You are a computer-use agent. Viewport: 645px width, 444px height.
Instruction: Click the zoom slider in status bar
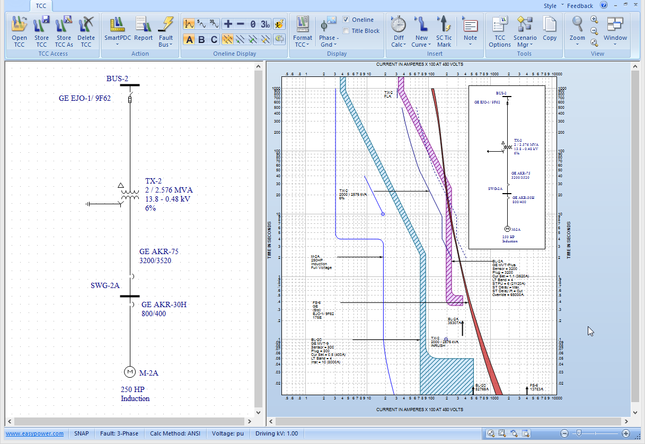tap(580, 433)
